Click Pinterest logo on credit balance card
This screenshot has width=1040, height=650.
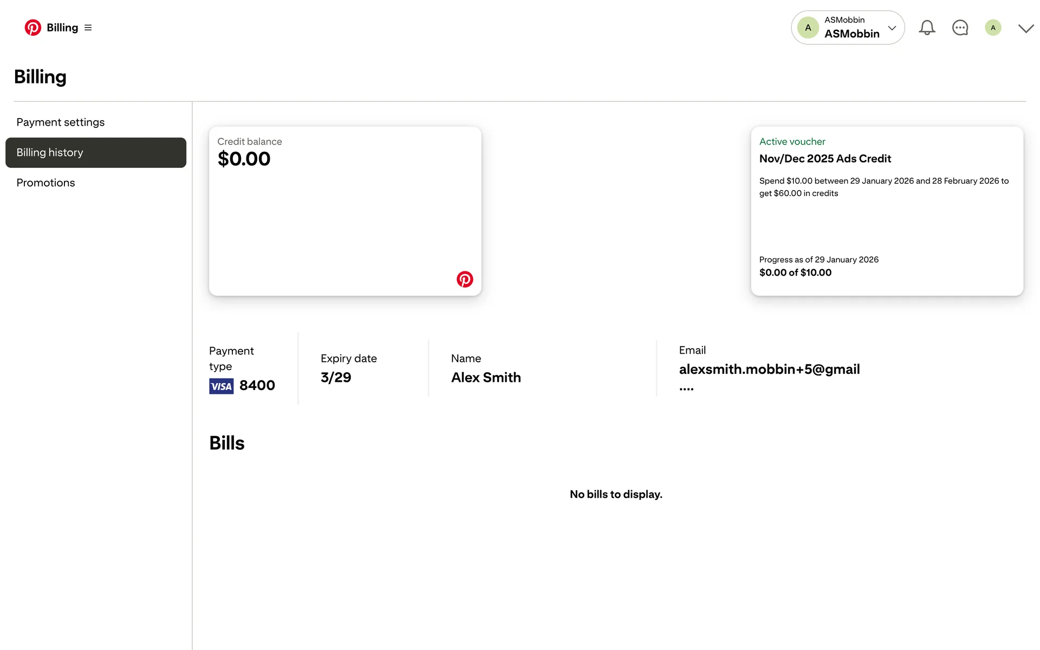(465, 279)
